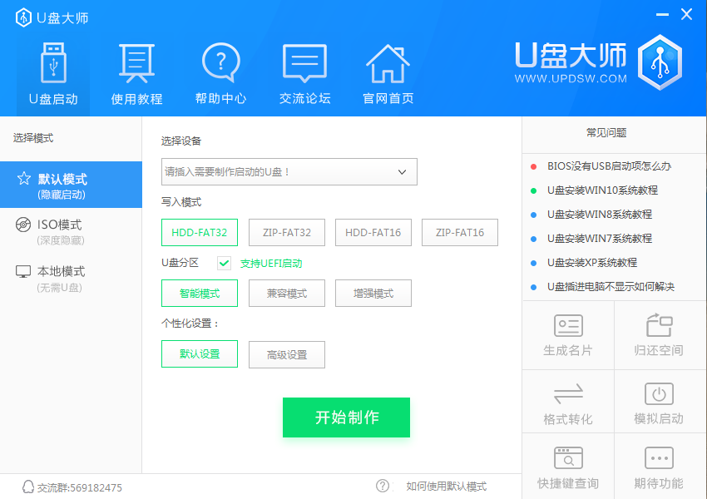Open the 快捷键查询 hotkey lookup tool
The width and height of the screenshot is (707, 499).
pos(568,466)
